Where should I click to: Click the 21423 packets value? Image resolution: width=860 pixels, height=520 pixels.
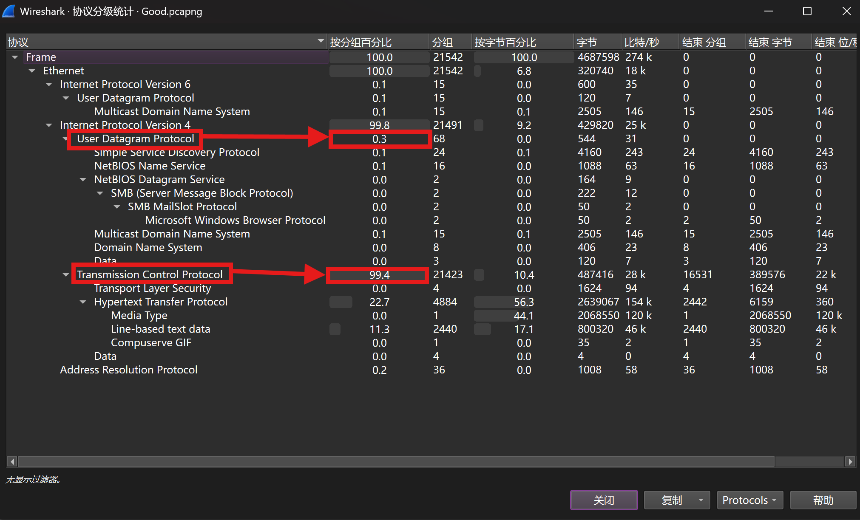point(448,274)
